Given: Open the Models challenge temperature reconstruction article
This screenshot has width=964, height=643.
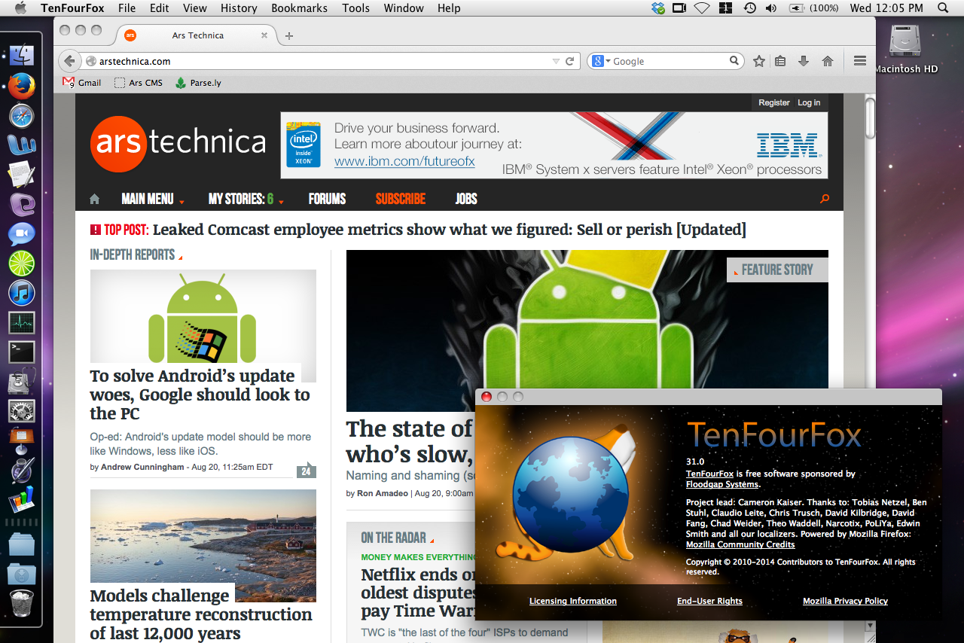Looking at the screenshot, I should (x=200, y=614).
